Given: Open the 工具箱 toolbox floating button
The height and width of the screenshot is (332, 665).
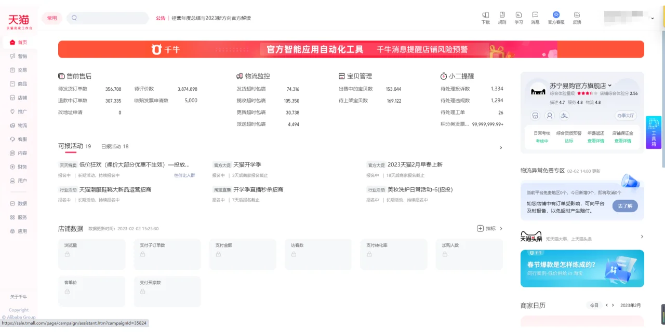Looking at the screenshot, I should click(x=654, y=132).
